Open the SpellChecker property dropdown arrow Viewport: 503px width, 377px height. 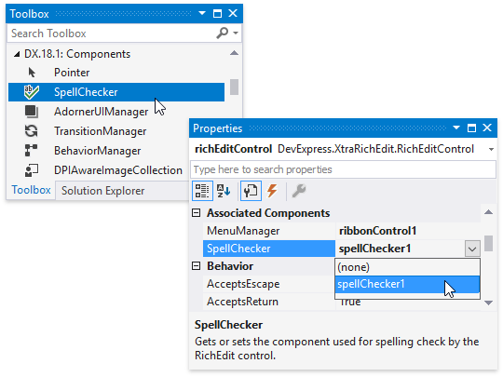(x=472, y=249)
